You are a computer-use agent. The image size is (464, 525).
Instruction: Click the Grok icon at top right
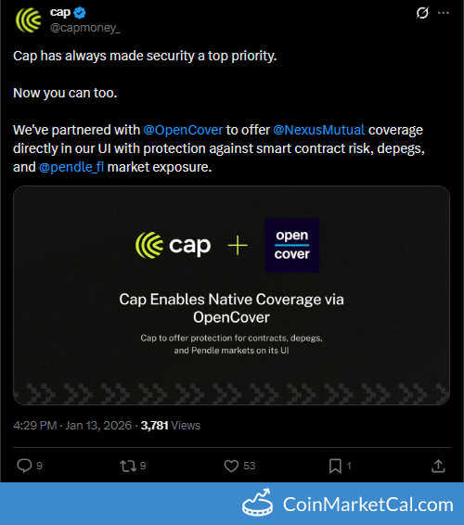pyautogui.click(x=422, y=13)
